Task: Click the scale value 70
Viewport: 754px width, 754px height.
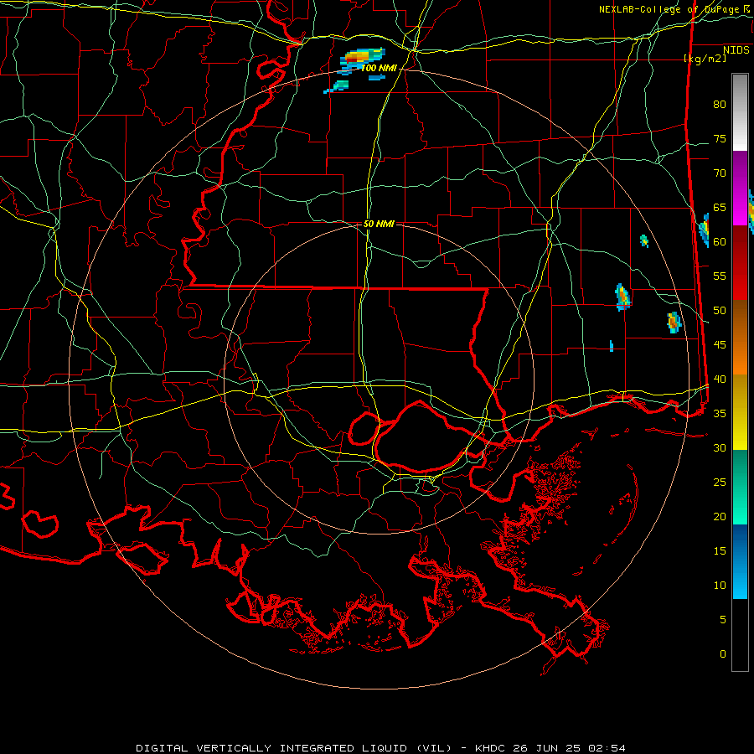Action: pos(720,173)
